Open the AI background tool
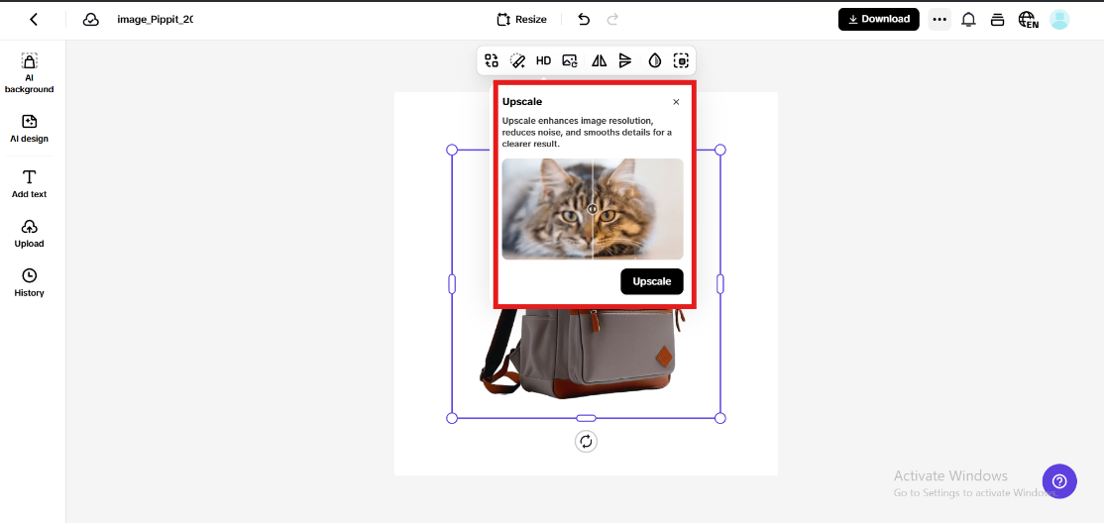This screenshot has width=1104, height=523. coord(30,73)
